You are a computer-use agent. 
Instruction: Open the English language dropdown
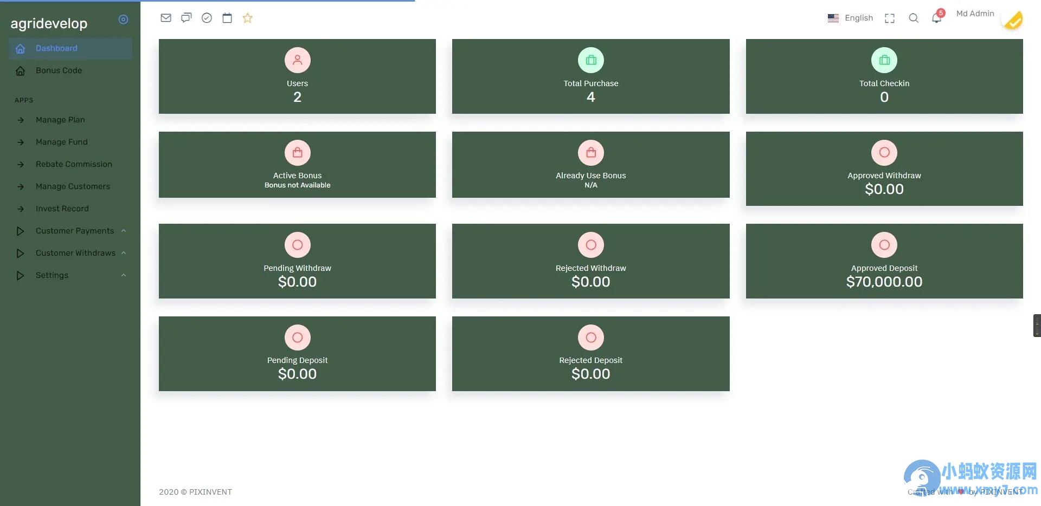coord(850,18)
